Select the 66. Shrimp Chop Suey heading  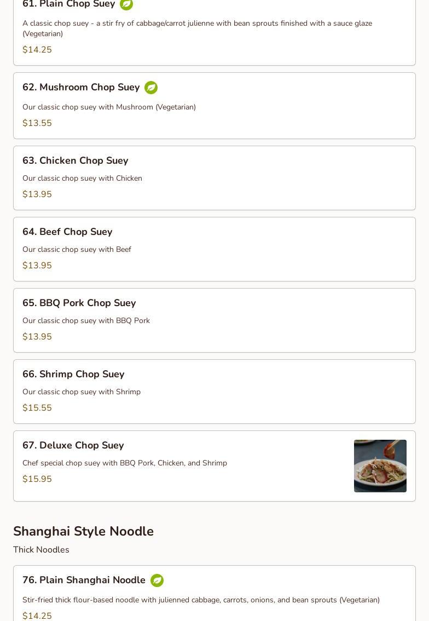[x=73, y=374]
